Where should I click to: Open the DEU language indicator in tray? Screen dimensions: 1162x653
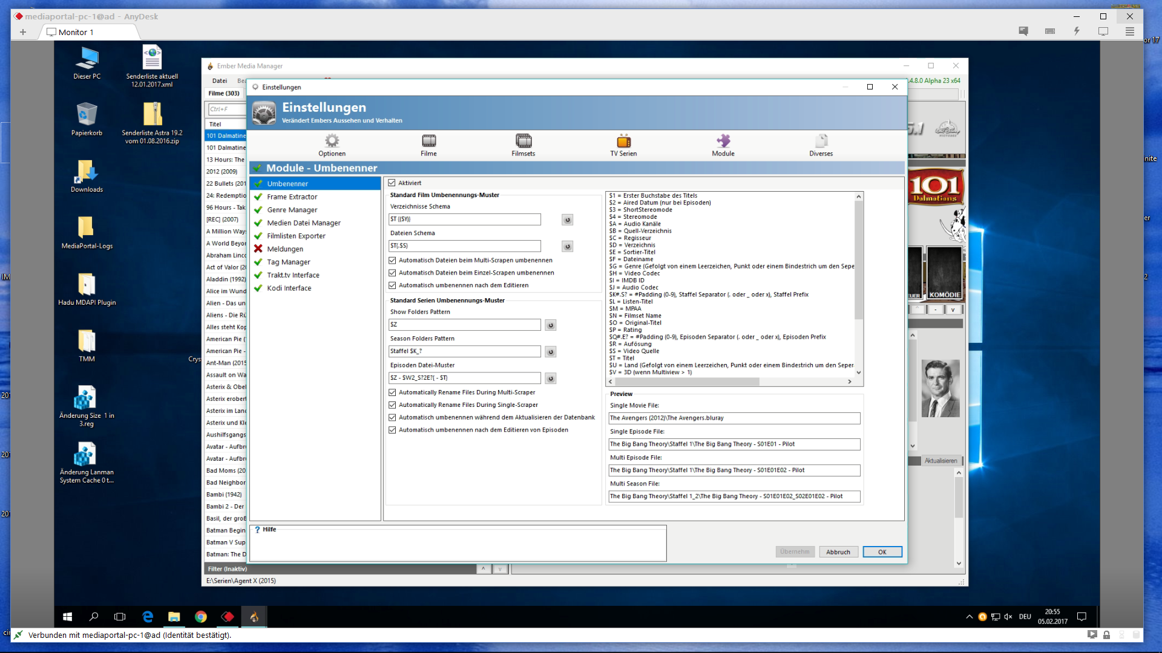(x=1025, y=617)
